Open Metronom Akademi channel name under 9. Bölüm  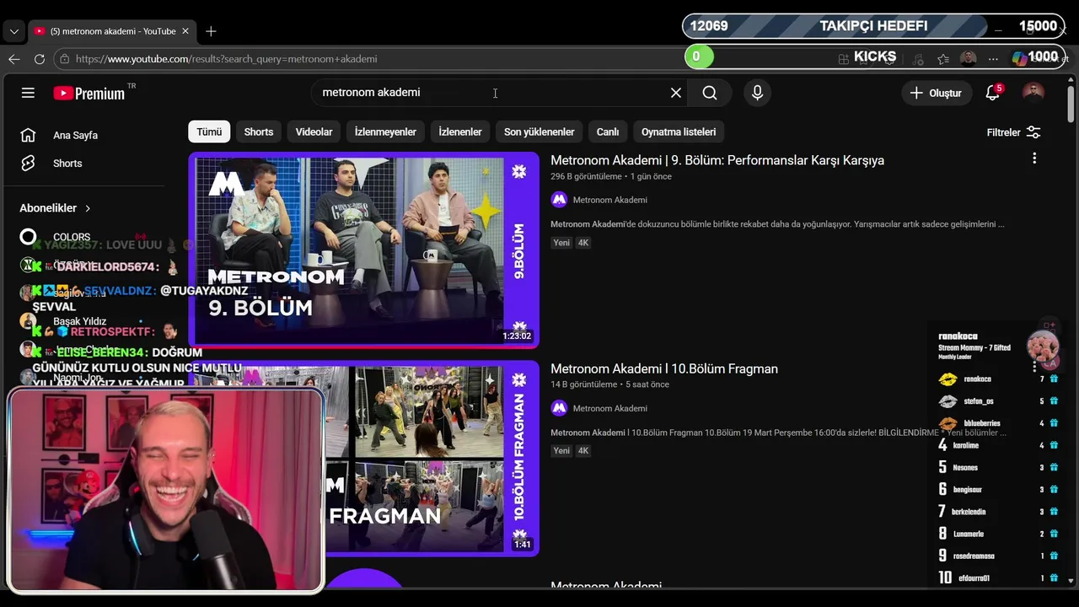point(610,200)
